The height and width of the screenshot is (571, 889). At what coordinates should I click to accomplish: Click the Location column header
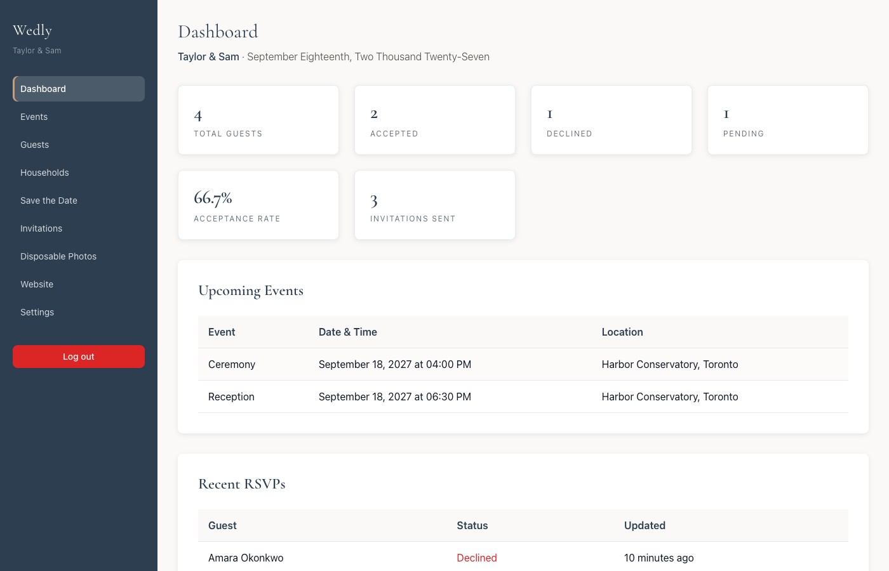[x=622, y=332]
